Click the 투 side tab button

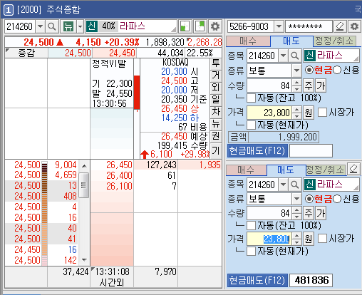pyautogui.click(x=216, y=63)
